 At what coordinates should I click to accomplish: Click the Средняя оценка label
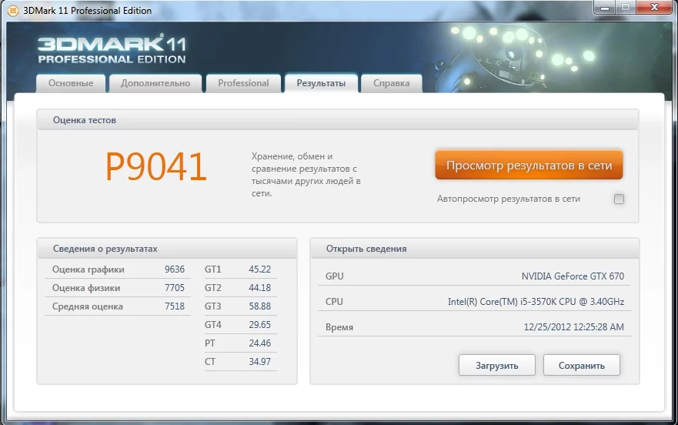pyautogui.click(x=87, y=306)
